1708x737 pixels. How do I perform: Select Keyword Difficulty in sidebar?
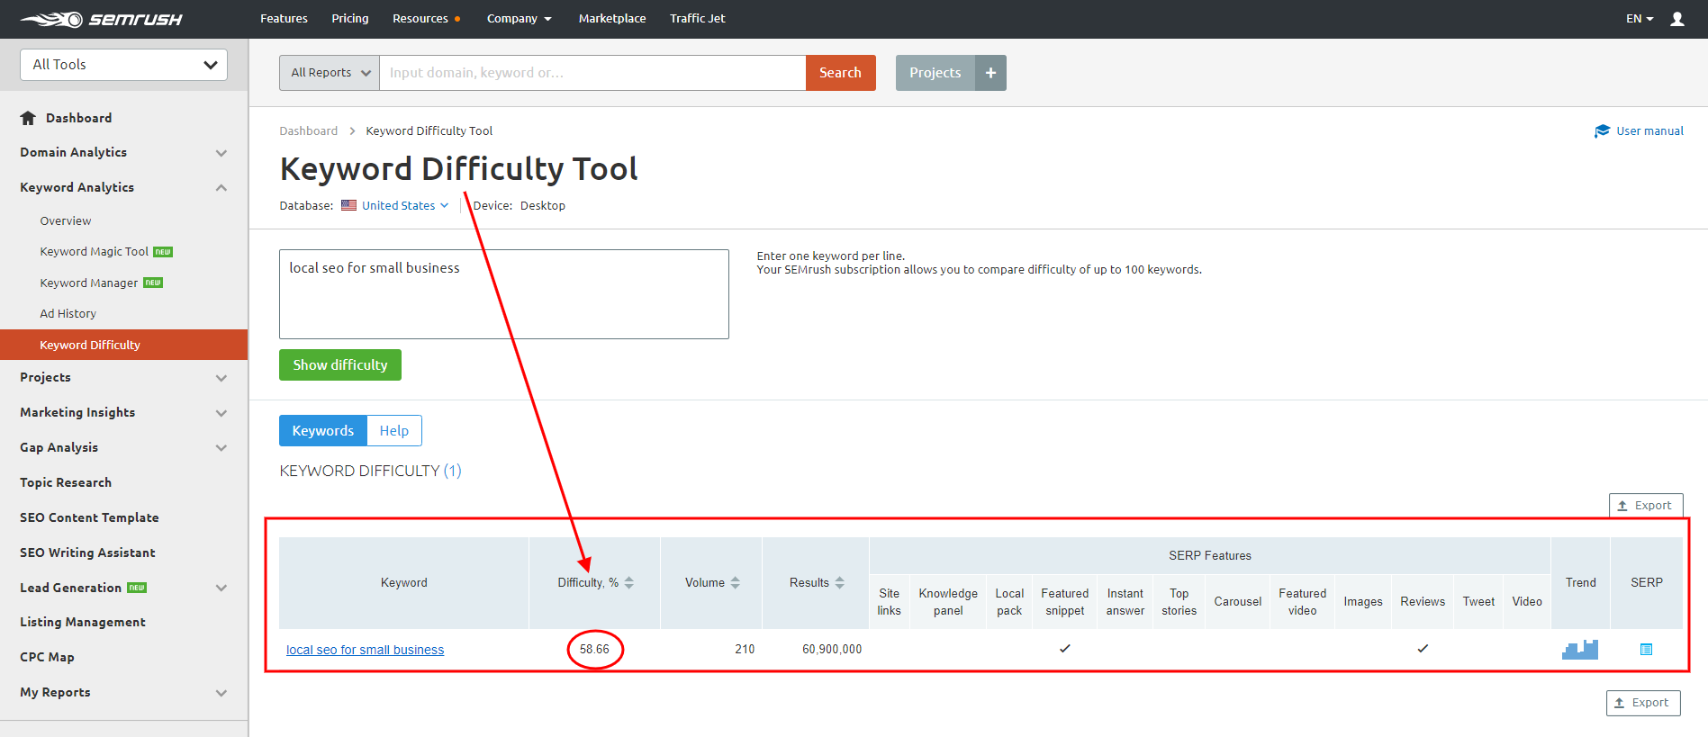pos(123,345)
